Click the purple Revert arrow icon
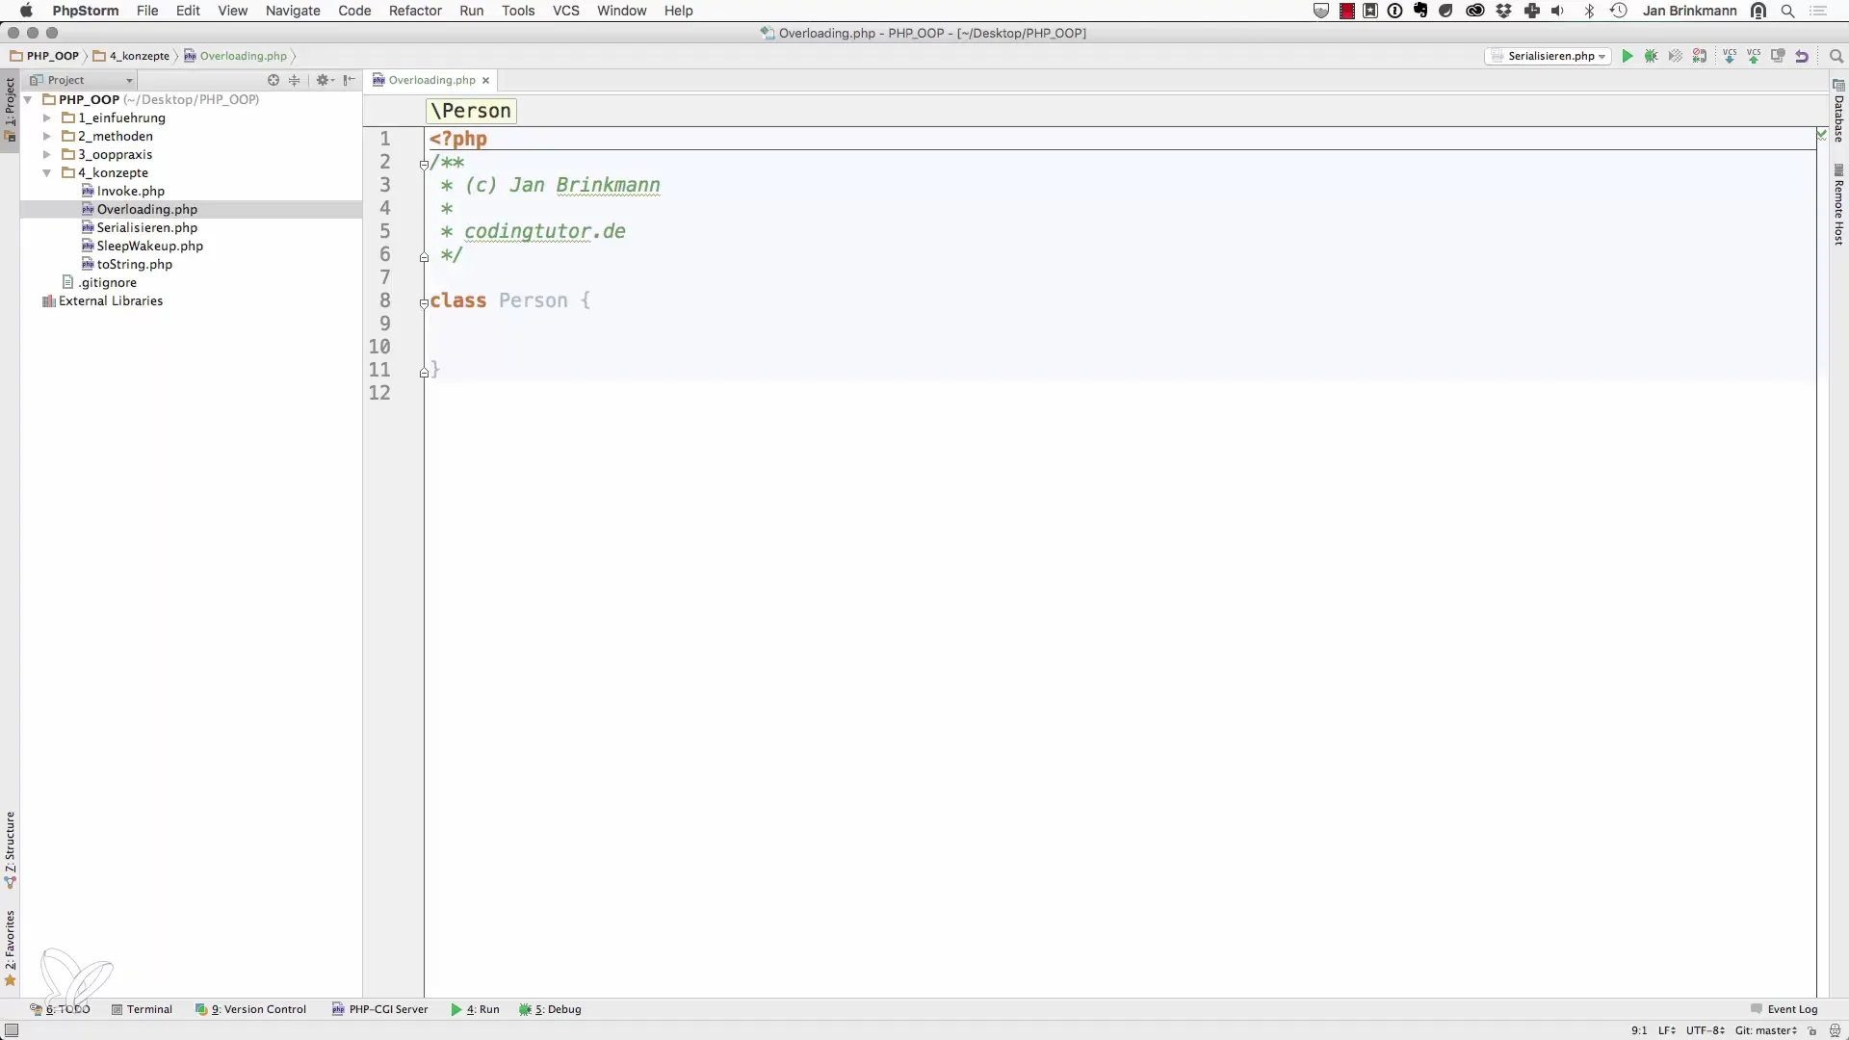Viewport: 1849px width, 1040px height. point(1802,57)
